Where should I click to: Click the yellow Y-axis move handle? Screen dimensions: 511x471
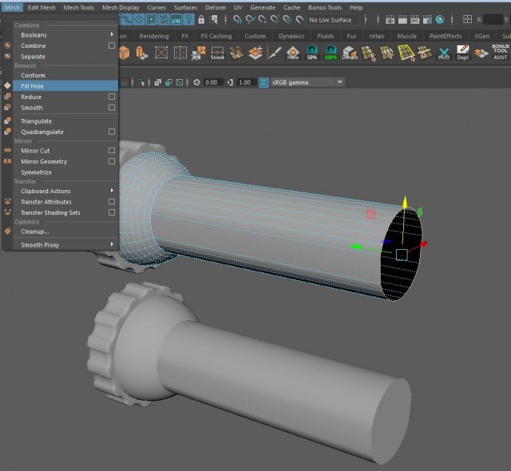(405, 202)
